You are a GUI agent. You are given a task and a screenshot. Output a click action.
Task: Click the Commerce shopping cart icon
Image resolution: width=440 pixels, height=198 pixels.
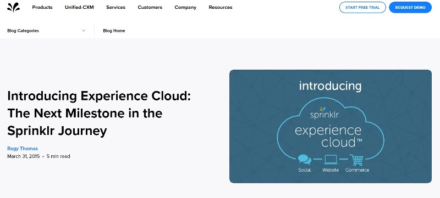[356, 160]
